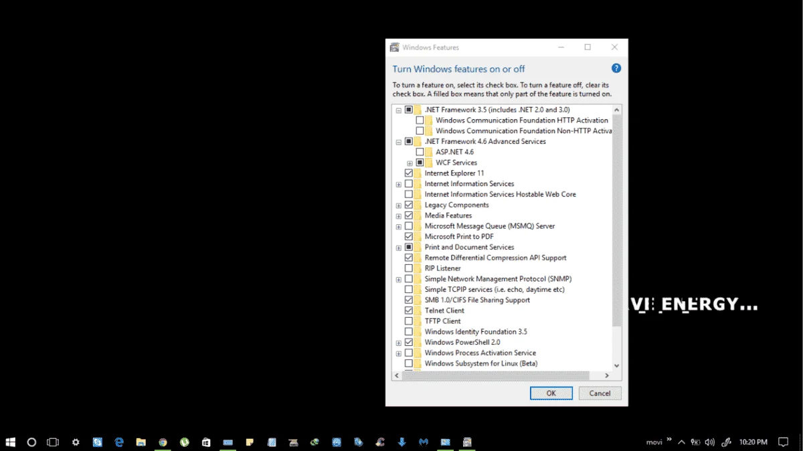803x451 pixels.
Task: Collapse the .NET Framework 3.5 node
Action: [x=399, y=110]
